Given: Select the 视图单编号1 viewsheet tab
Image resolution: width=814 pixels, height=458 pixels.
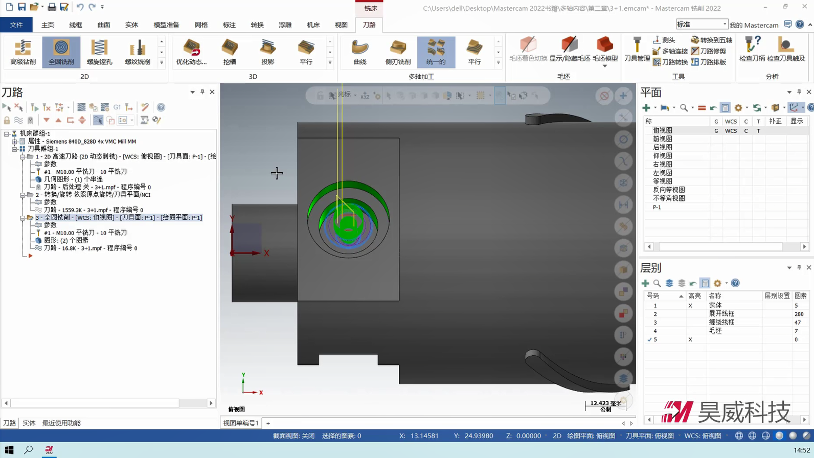Looking at the screenshot, I should tap(241, 423).
